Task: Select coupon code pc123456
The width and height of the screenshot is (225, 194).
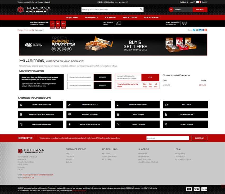Action: point(166,85)
